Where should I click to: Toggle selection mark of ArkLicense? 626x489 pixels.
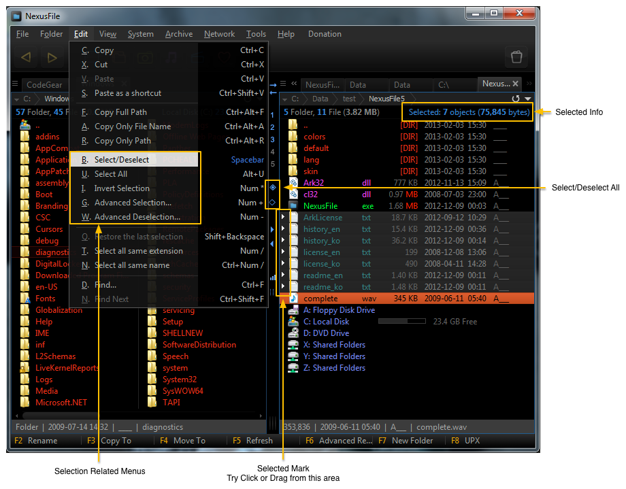tap(282, 217)
